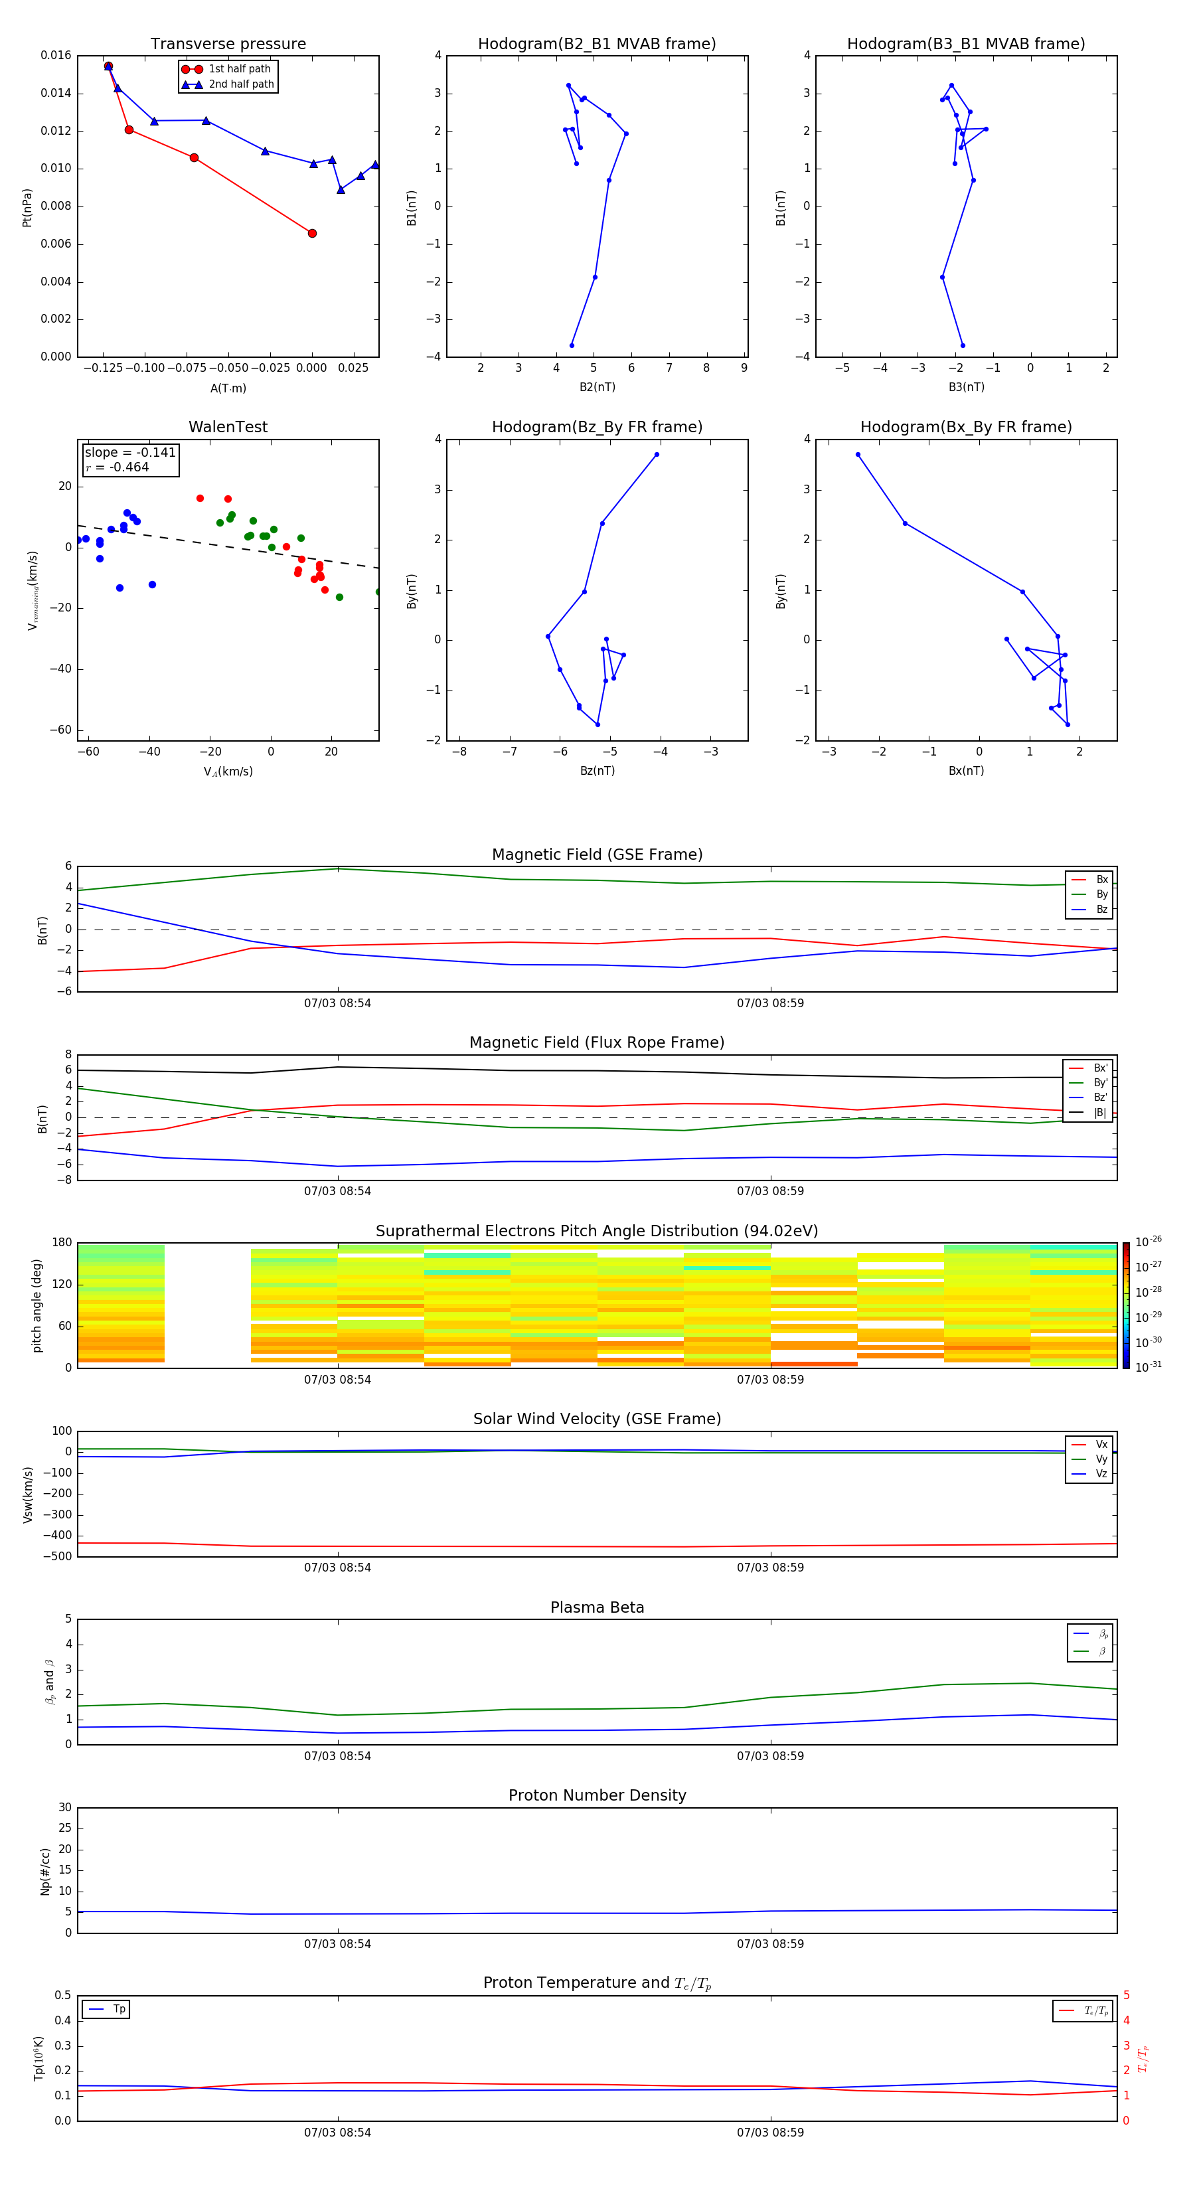1195x2191 pixels.
Task: Click the 'V_remaining(km/s)' y-axis label
Action: click(x=33, y=590)
